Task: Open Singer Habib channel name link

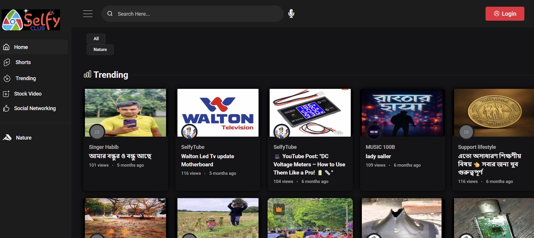Action: 104,147
